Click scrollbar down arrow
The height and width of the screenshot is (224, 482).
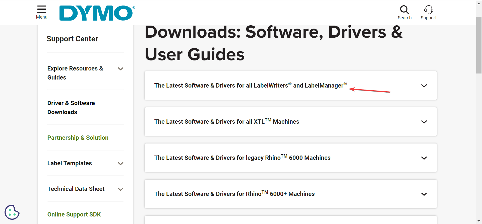coord(479,221)
